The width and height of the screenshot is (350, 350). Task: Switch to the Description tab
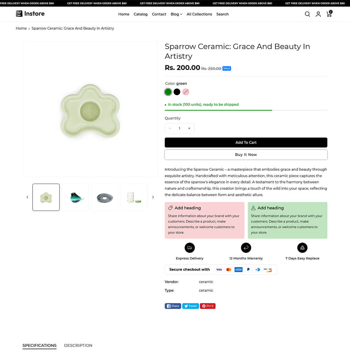pos(78,345)
